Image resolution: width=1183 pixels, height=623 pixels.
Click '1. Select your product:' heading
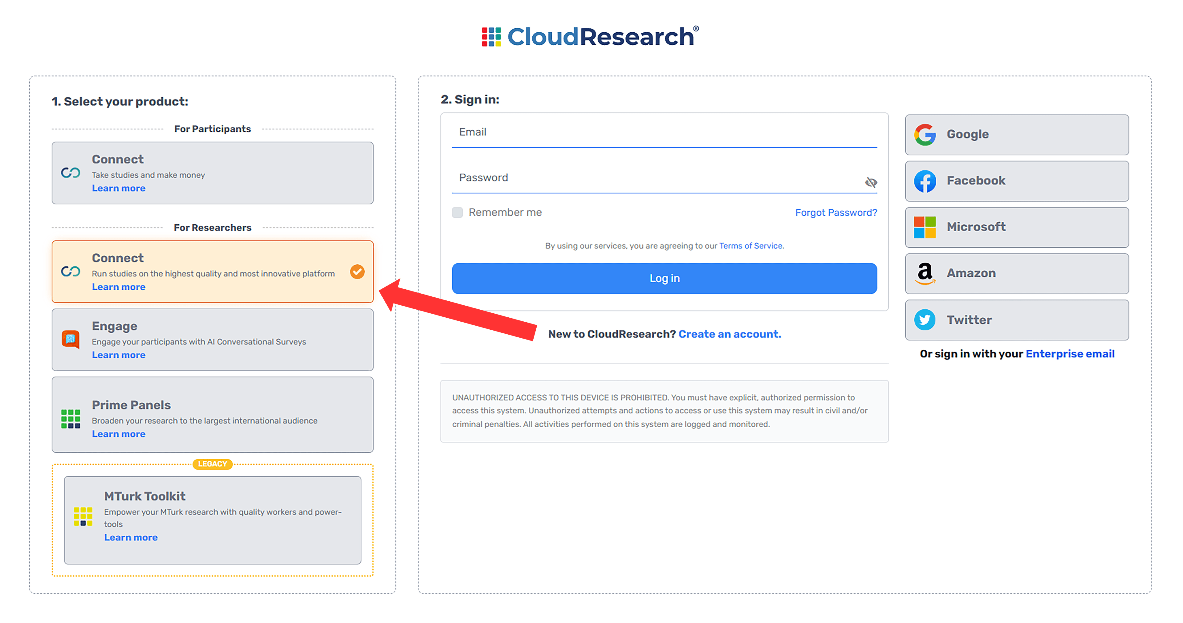coord(120,102)
